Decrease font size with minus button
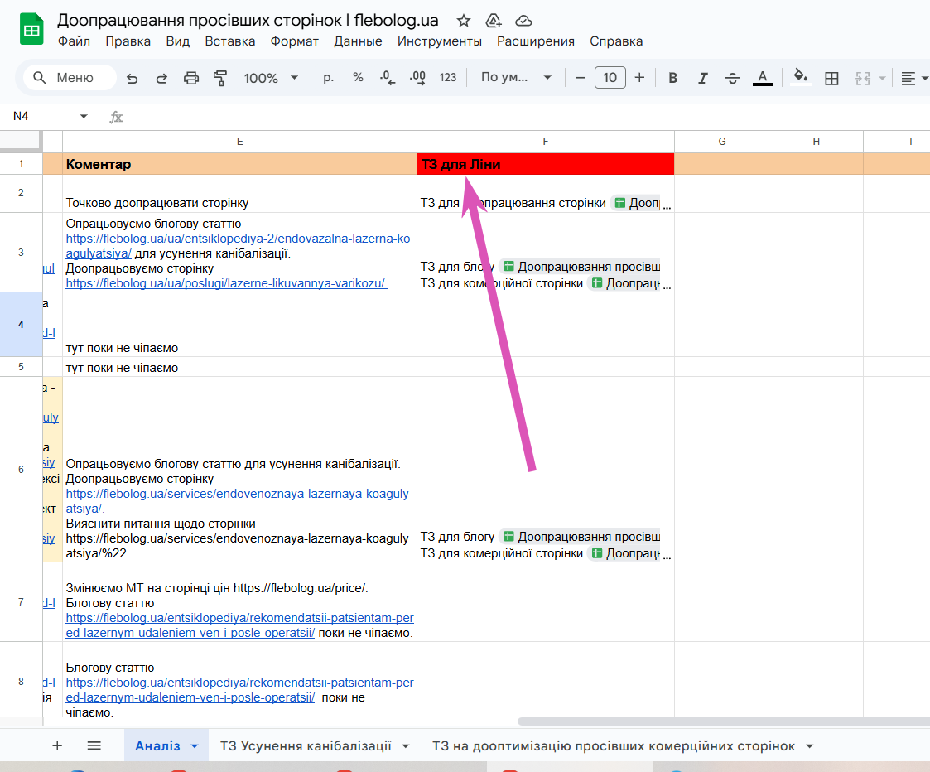The image size is (930, 772). coord(580,78)
